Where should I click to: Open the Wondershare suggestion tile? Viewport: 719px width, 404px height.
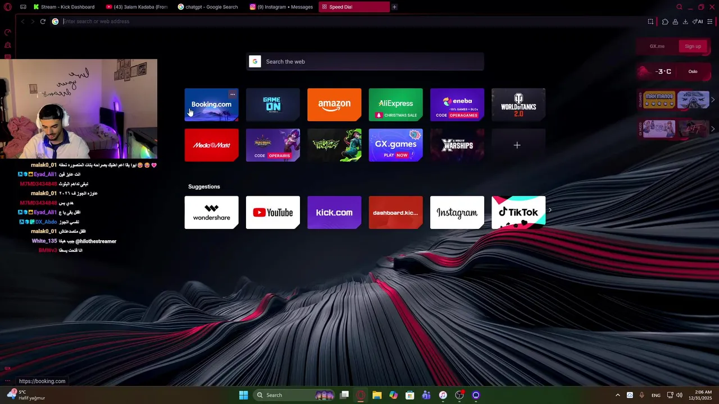pos(211,213)
